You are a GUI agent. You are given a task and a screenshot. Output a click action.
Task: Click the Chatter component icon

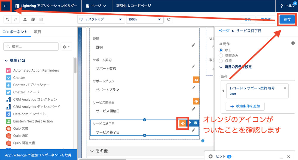tap(8, 78)
